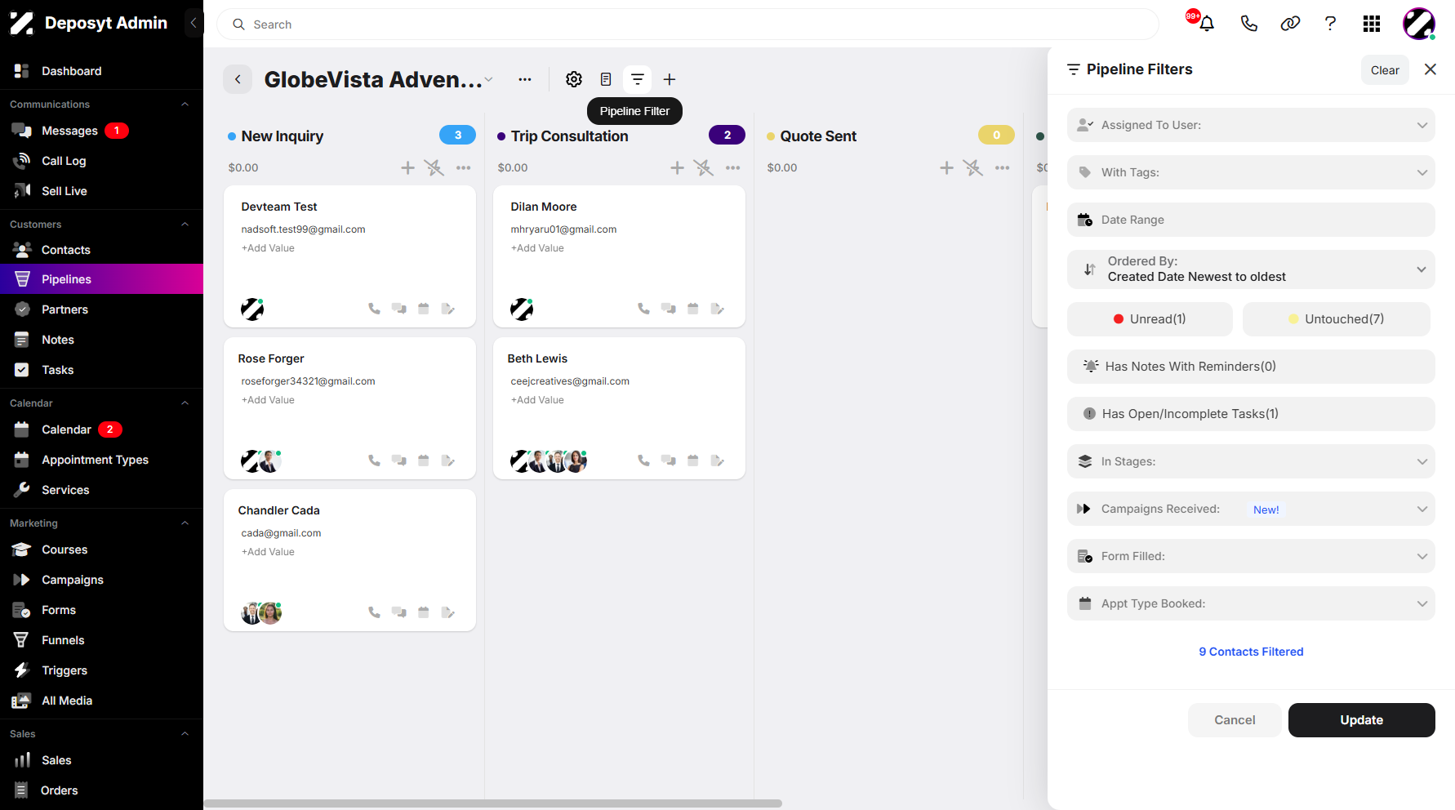
Task: Add a new item with plus icon beside filter
Action: [670, 79]
